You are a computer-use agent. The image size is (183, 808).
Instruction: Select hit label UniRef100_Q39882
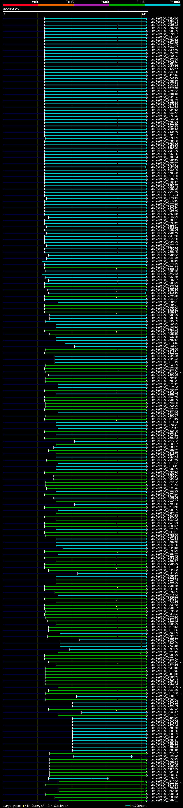[164, 91]
